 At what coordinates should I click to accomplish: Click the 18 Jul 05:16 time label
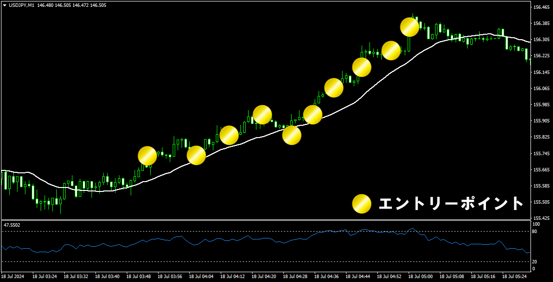pos(484,276)
